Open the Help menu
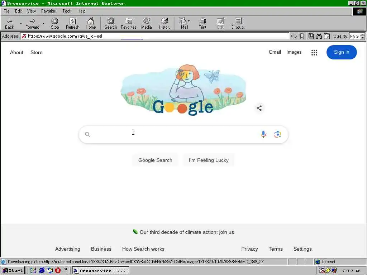367x275 pixels. [x=81, y=11]
